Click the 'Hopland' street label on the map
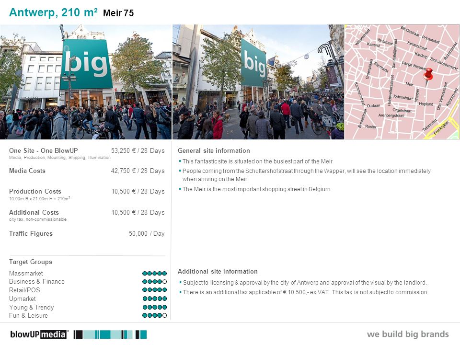Screen dimensions: 460x345 (x=426, y=104)
